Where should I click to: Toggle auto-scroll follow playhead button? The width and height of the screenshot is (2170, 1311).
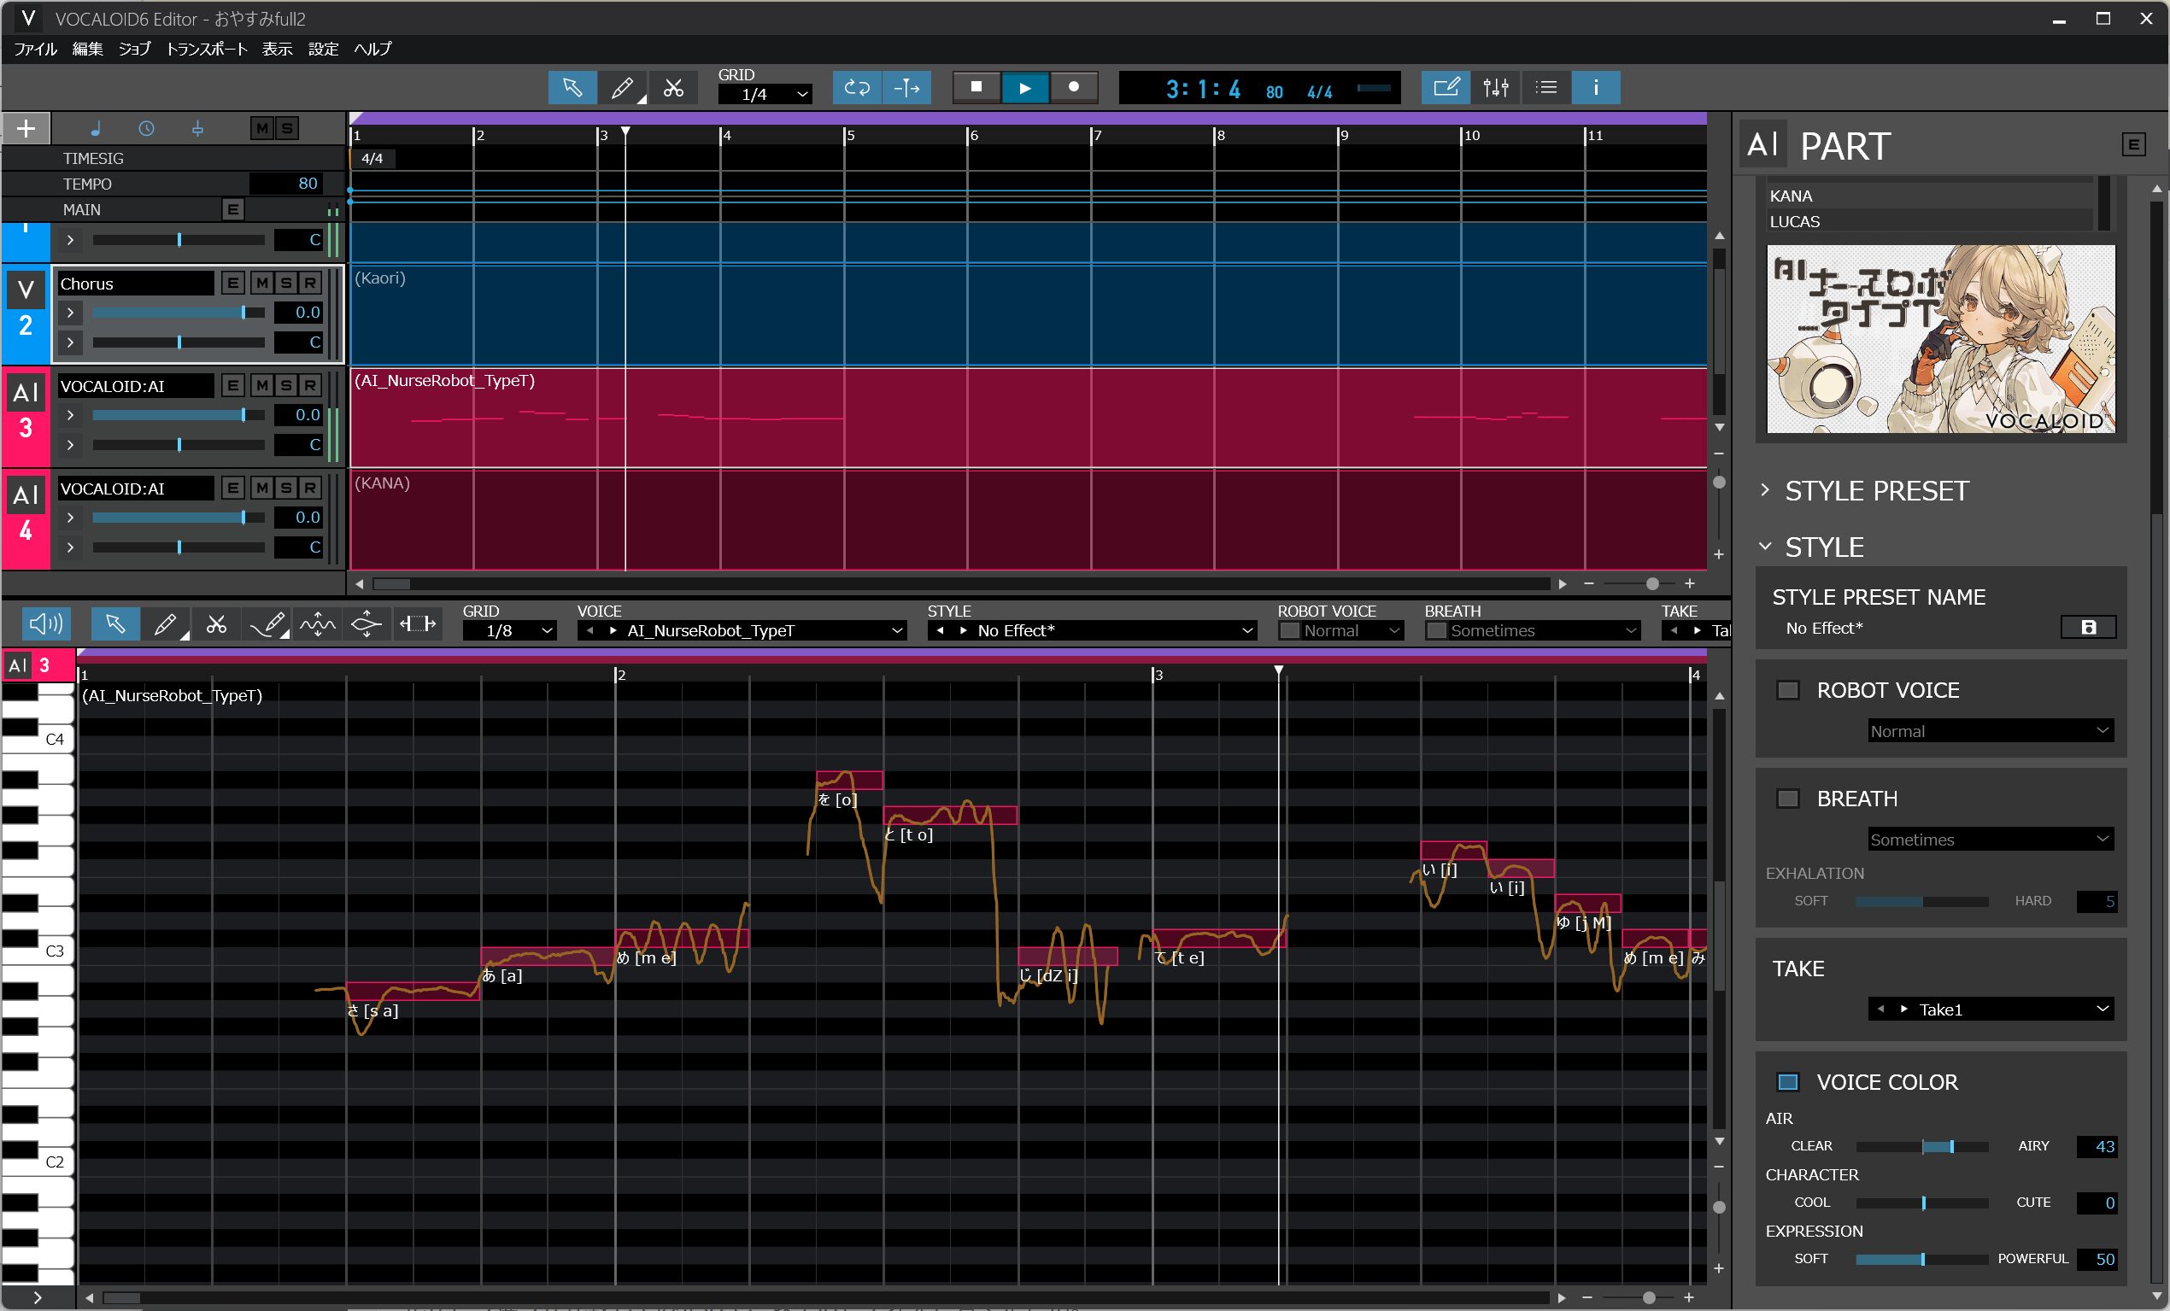[907, 88]
